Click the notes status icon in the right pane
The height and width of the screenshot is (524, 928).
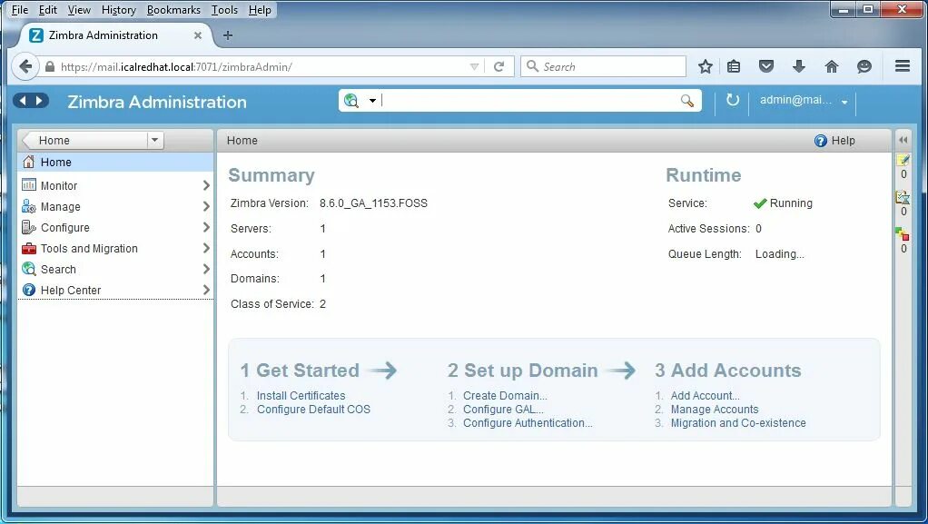[x=903, y=159]
